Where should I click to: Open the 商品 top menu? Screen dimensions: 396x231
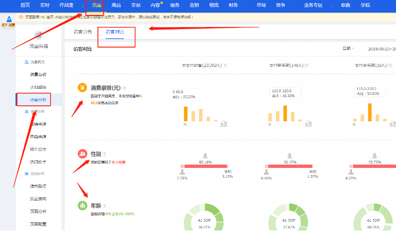116,5
